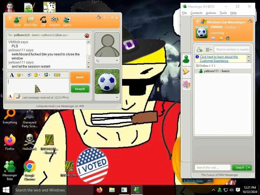Click green Search button in chat window
The height and width of the screenshot is (195, 260).
[x=80, y=89]
